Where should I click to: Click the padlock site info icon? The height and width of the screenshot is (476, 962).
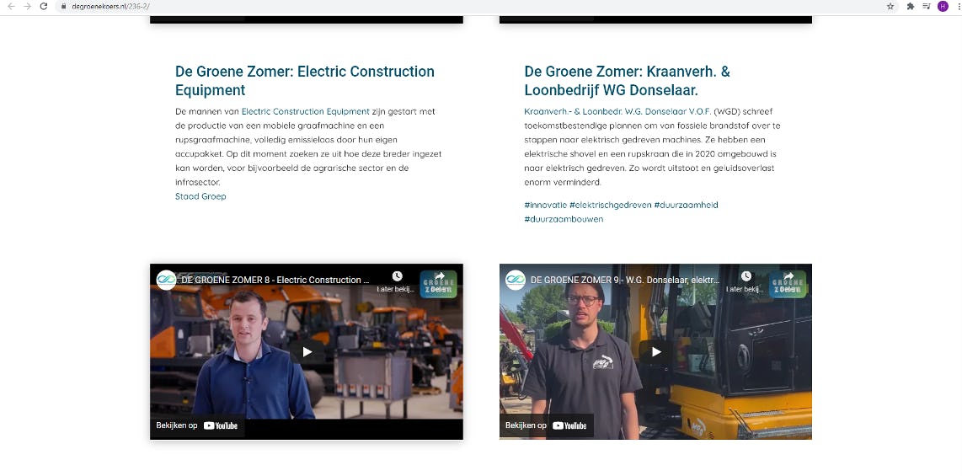pos(63,6)
